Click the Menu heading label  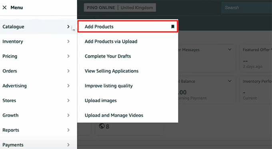(x=17, y=8)
